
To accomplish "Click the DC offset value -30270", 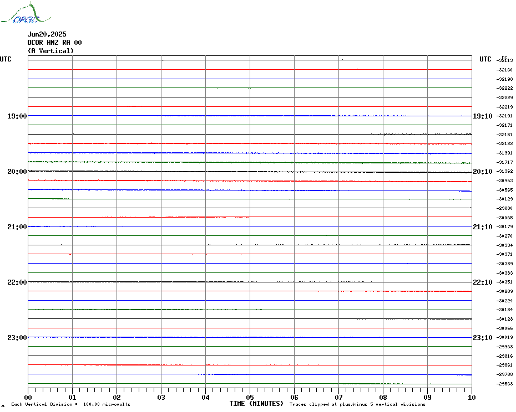I will (x=504, y=236).
